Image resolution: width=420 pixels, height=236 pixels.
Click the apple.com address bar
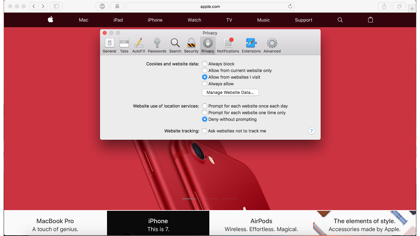click(210, 6)
